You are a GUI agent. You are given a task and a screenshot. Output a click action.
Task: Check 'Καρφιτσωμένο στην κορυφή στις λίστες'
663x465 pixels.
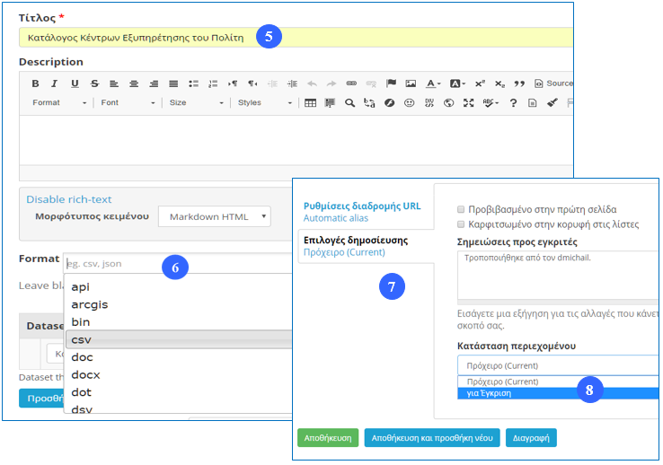point(461,224)
